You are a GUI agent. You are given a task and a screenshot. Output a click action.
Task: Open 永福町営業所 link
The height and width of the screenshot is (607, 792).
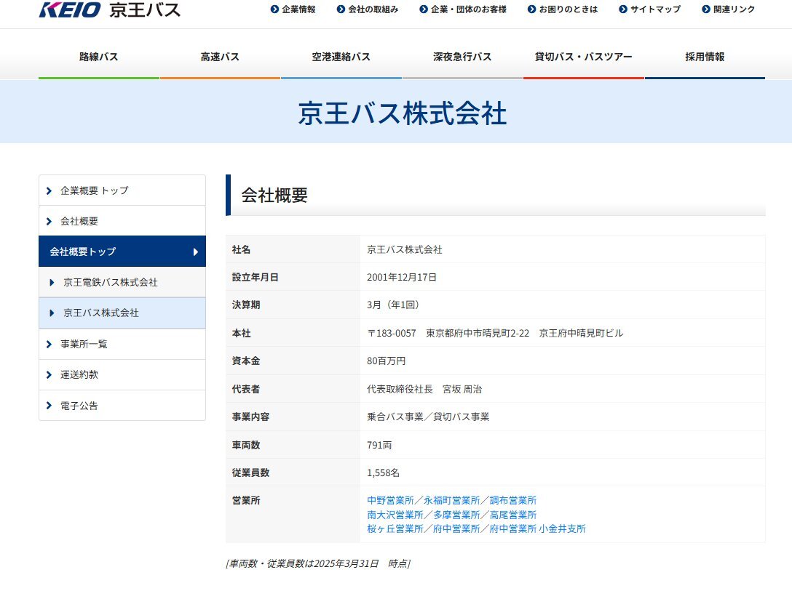451,500
